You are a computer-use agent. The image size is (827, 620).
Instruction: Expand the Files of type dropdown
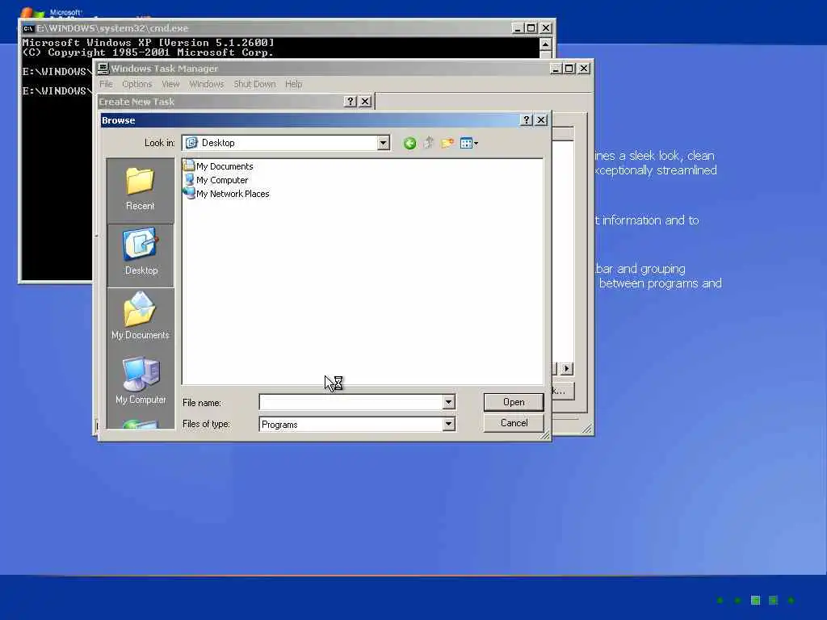click(x=448, y=424)
